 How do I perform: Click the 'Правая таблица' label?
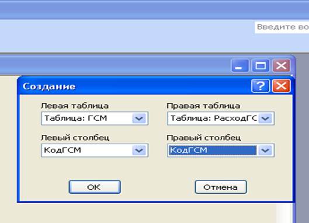[x=203, y=106]
